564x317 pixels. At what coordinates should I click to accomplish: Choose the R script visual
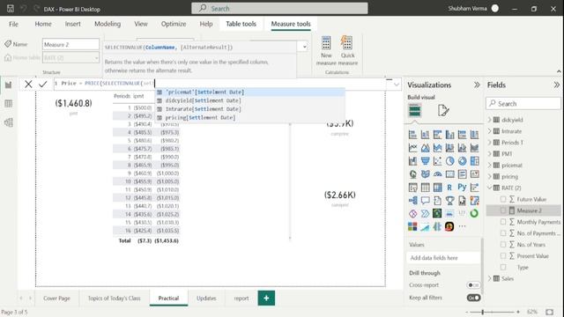pyautogui.click(x=449, y=188)
